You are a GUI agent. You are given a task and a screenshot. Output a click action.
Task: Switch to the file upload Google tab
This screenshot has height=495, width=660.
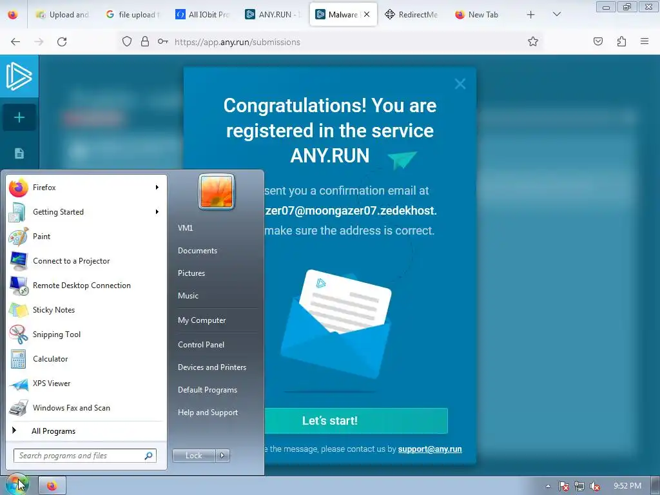point(133,15)
